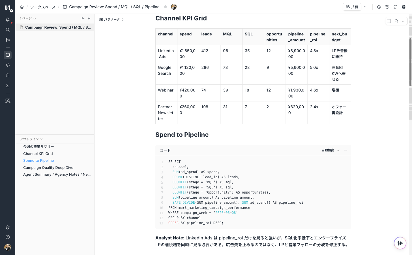
Task: Jump to Campaign Quality Deep Dive outline item
Action: tap(48, 167)
